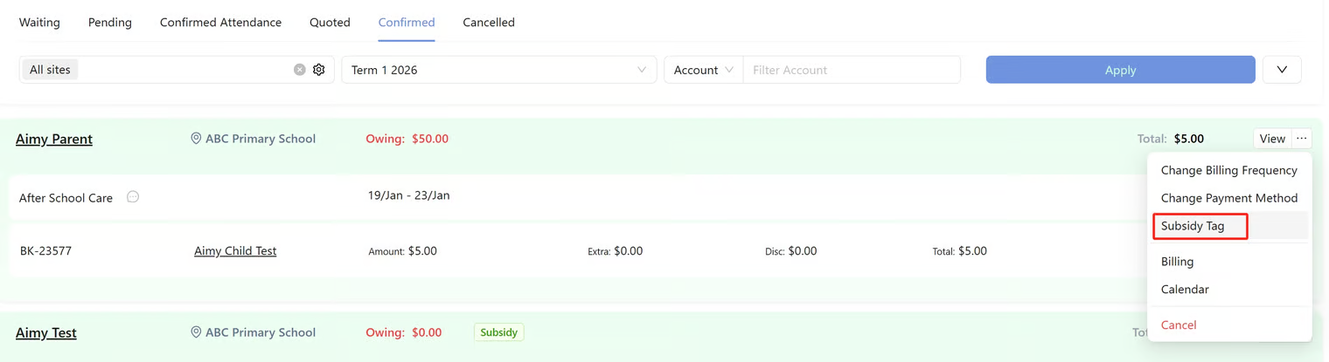1329x362 pixels.
Task: Open site filter settings gear
Action: [x=319, y=70]
